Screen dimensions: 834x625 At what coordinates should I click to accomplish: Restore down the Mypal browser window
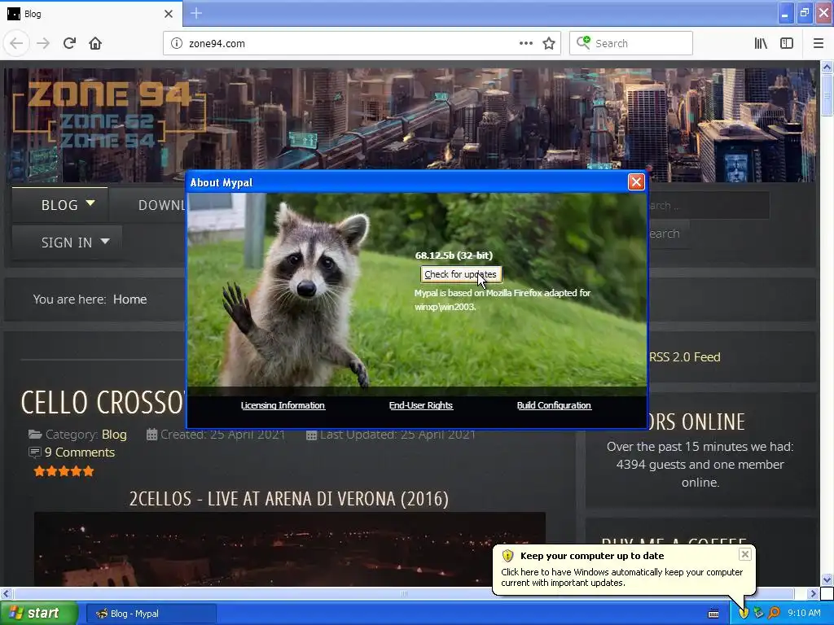coord(804,13)
